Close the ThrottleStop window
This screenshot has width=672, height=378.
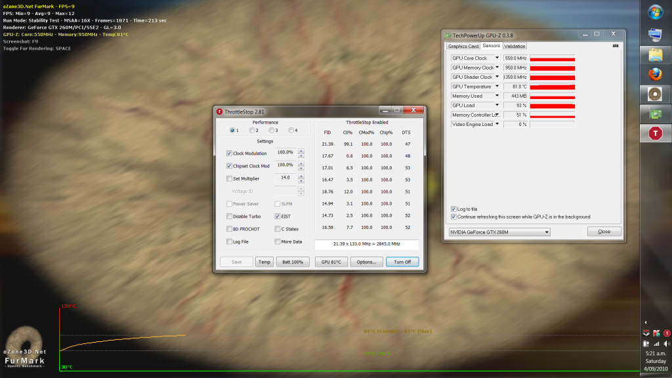tap(413, 110)
